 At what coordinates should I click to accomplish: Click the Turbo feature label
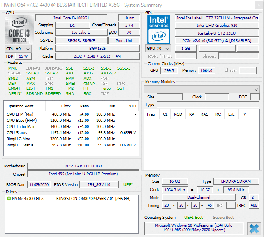click(106, 88)
